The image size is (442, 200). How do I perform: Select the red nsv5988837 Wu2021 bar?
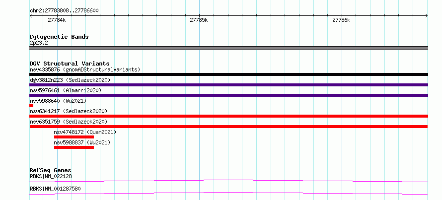[x=74, y=147]
